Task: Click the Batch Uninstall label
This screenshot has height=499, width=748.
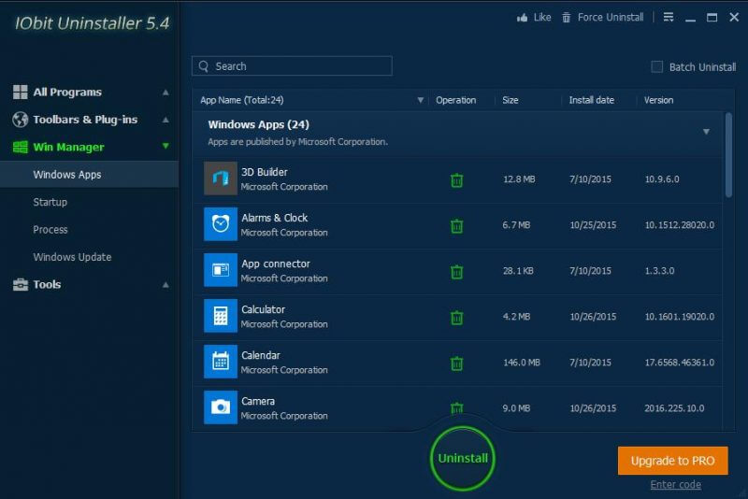Action: (702, 67)
